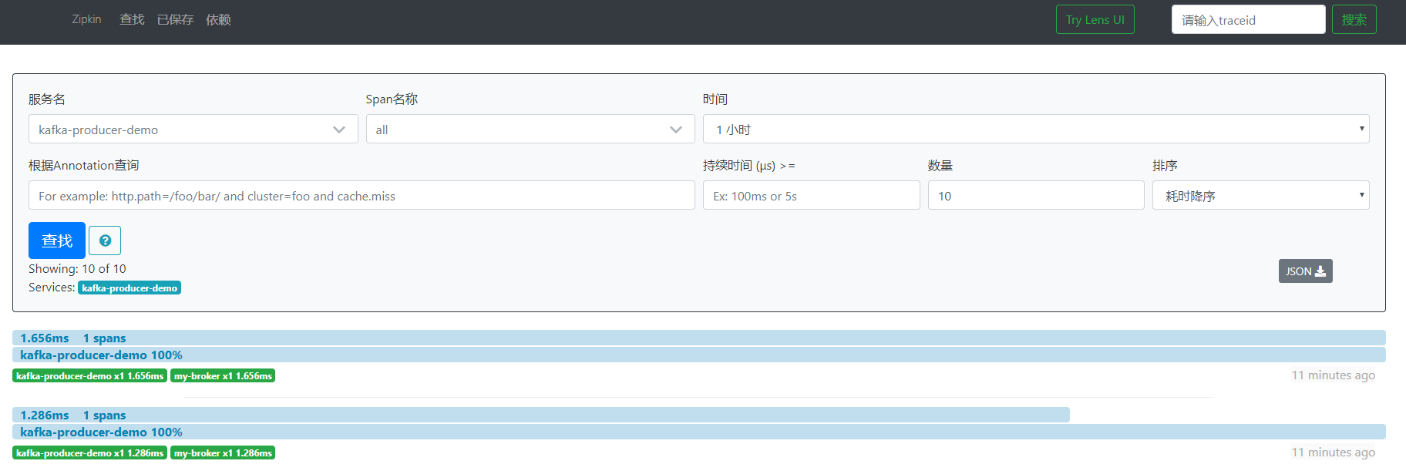Screen dimensions: 1406x471
Task: Open the kafka-producer-demo 100% row of 1.656ms trace
Action: (698, 355)
